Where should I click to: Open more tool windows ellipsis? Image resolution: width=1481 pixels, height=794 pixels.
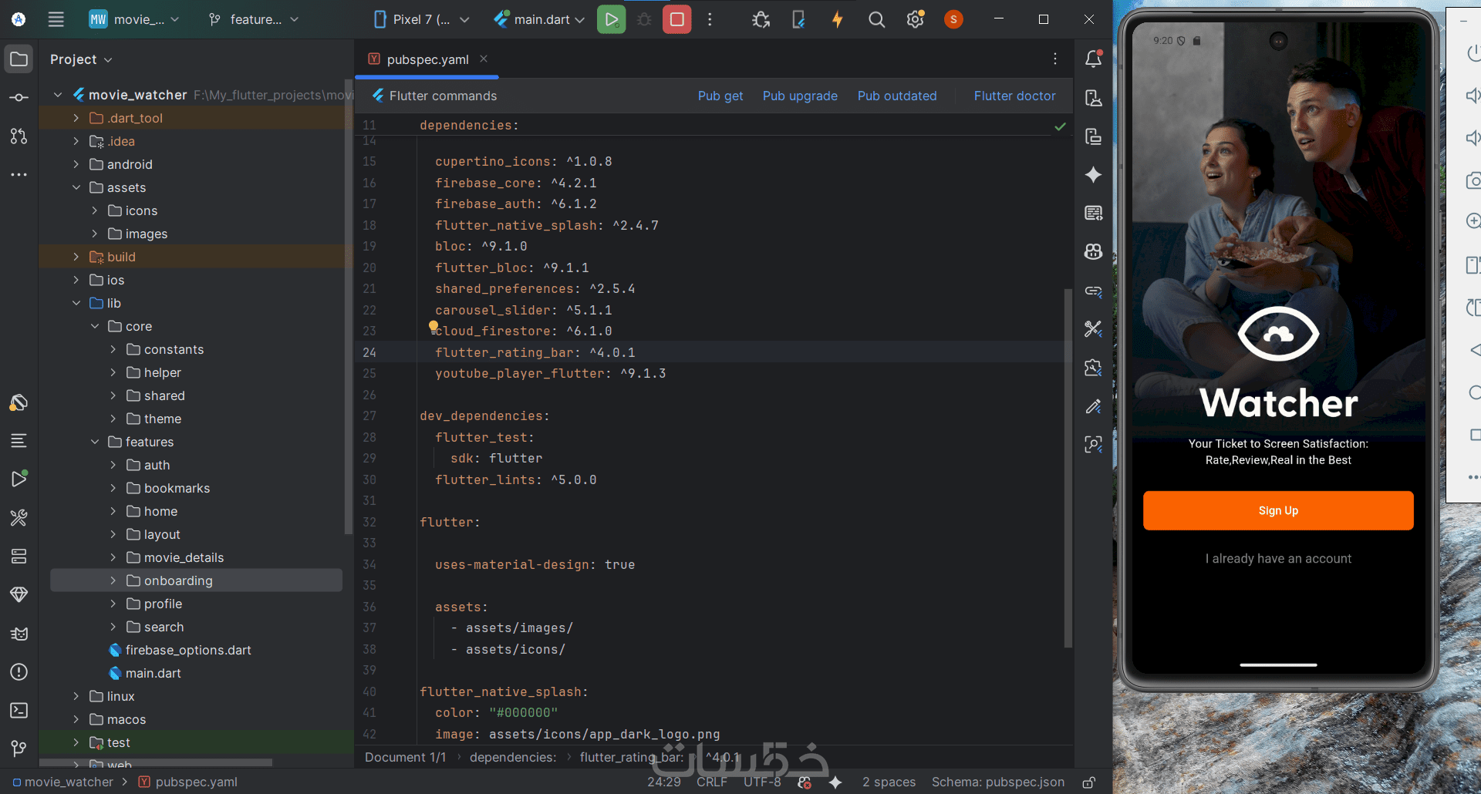tap(19, 175)
